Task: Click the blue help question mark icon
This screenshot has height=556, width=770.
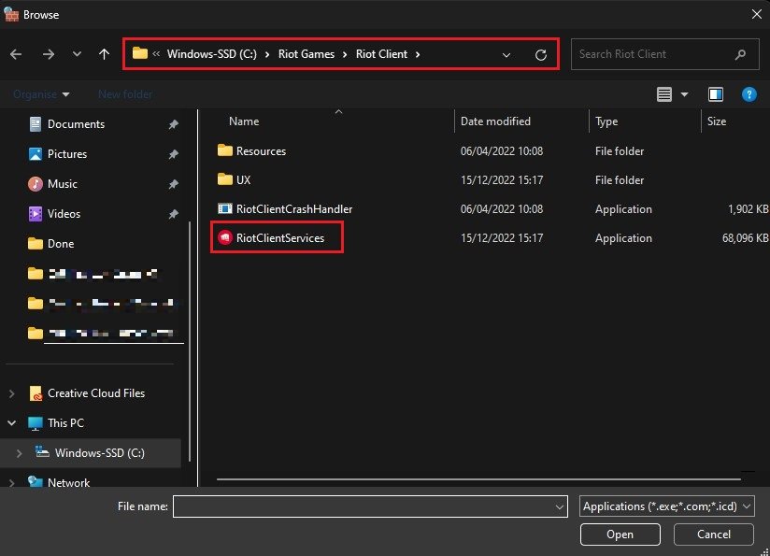Action: pyautogui.click(x=748, y=94)
